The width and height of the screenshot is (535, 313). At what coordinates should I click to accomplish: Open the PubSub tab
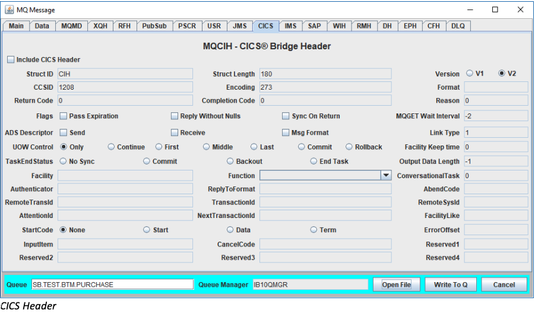tap(154, 26)
